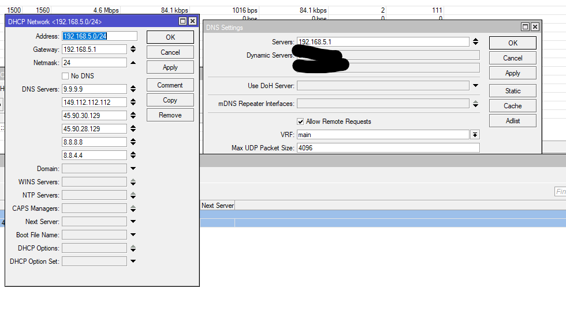Viewport: 566px width, 311px height.
Task: Click OK in DNS Settings window
Action: pyautogui.click(x=513, y=43)
